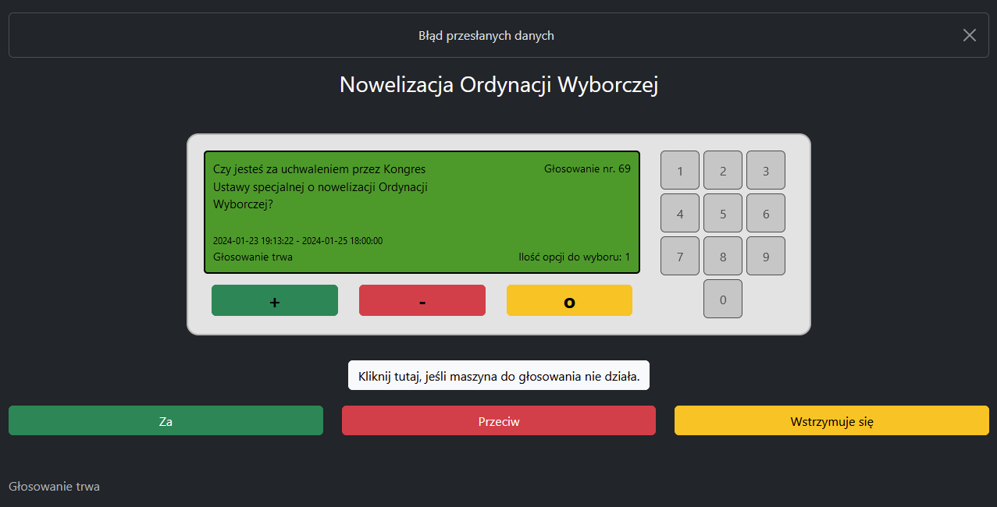Vote 'Przeciw' using the red button
Screen dimensions: 997x507
pyautogui.click(x=498, y=420)
